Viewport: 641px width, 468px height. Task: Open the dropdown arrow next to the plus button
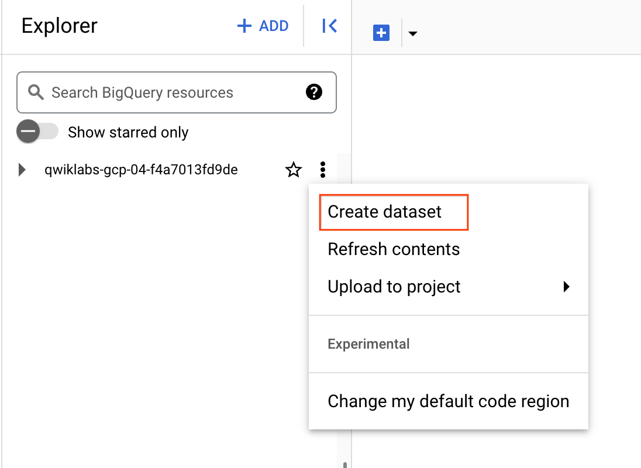(413, 33)
